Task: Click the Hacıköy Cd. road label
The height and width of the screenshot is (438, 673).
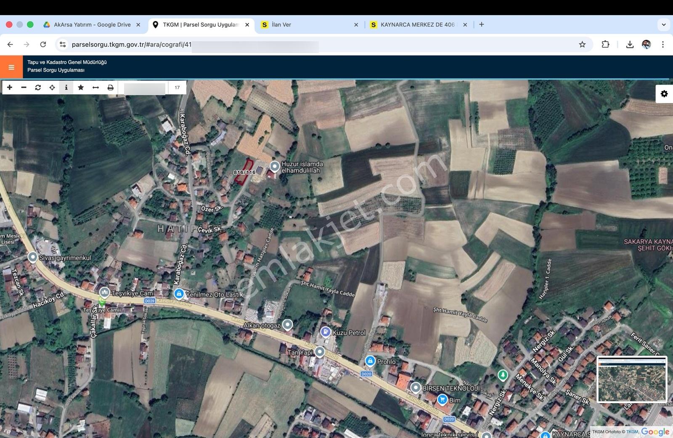Action: 49,300
